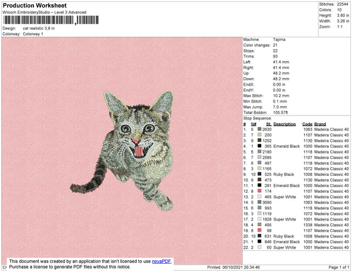Screen dimensions: 352x272
Task: Click the 'Brand' column header
Action: [x=320, y=124]
